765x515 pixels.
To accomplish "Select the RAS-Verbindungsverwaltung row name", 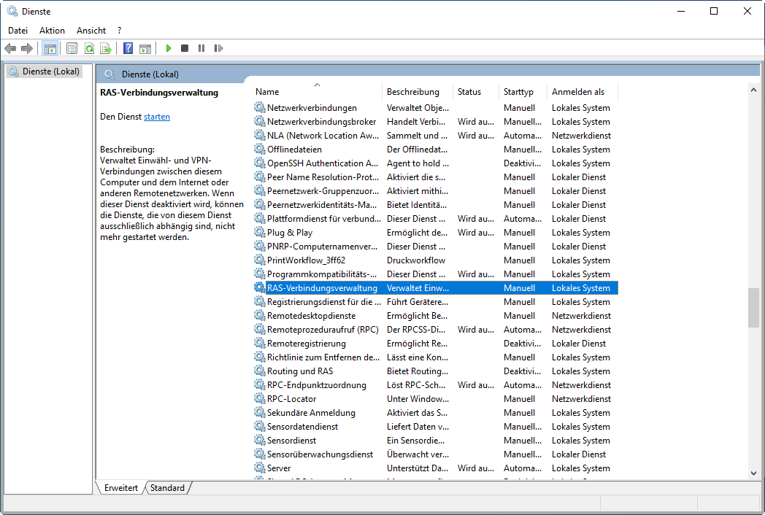I will (x=322, y=287).
